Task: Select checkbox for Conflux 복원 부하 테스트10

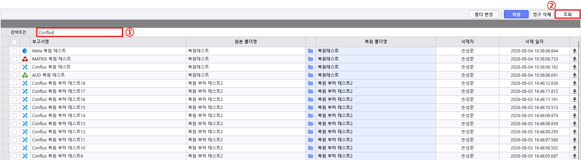Action: [x=14, y=148]
